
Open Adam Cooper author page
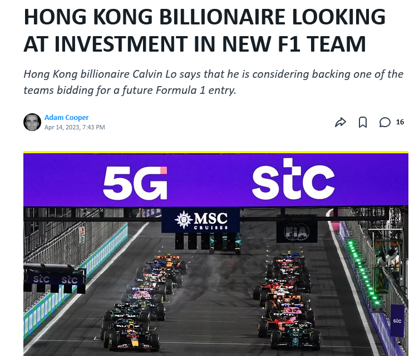pos(66,117)
